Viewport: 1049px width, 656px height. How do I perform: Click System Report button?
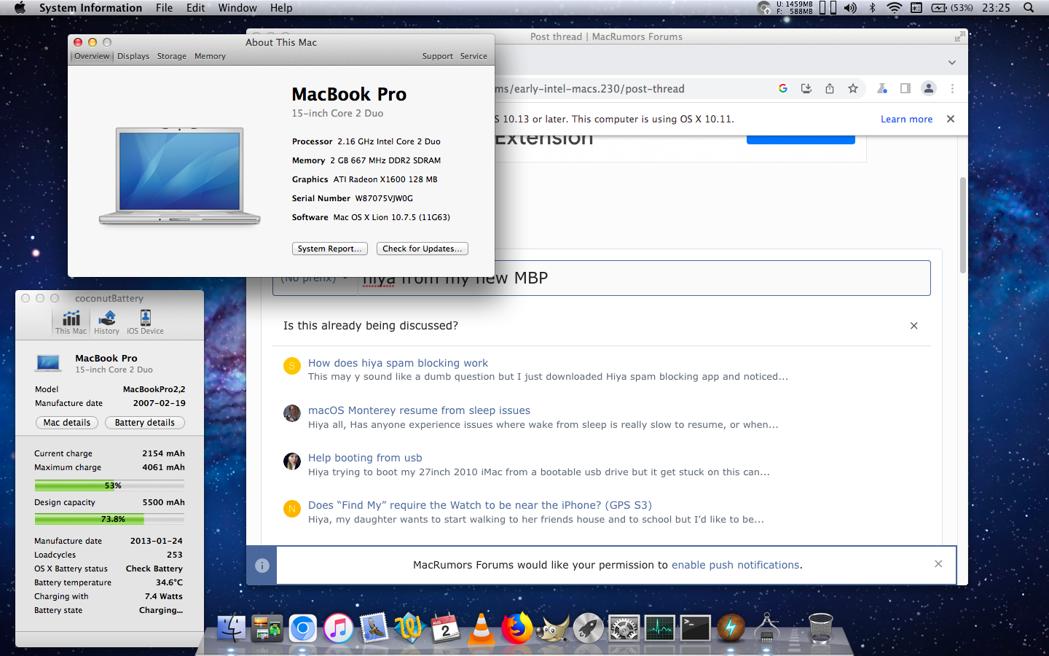(x=330, y=249)
